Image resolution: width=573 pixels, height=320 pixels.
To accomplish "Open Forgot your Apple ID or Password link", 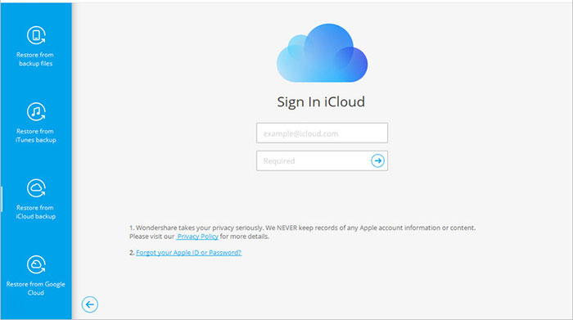I will (x=188, y=252).
